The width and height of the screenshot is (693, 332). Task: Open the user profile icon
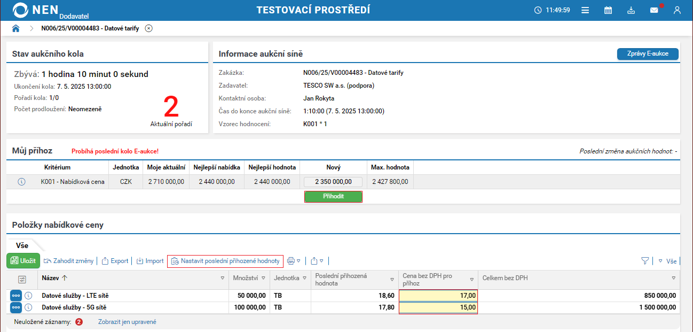tap(677, 10)
